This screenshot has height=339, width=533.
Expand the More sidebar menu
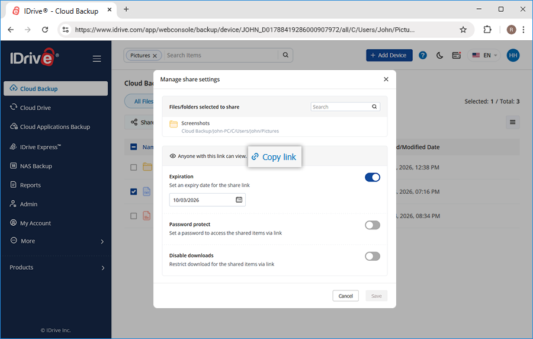tap(56, 241)
